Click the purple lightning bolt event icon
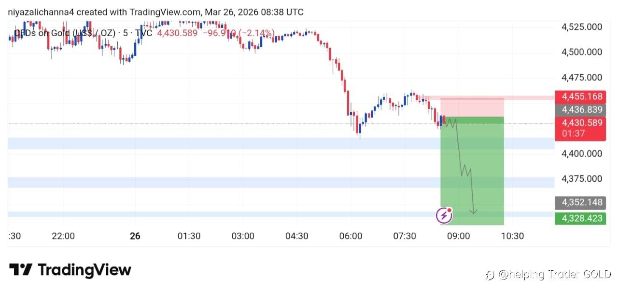The image size is (618, 293). click(444, 215)
